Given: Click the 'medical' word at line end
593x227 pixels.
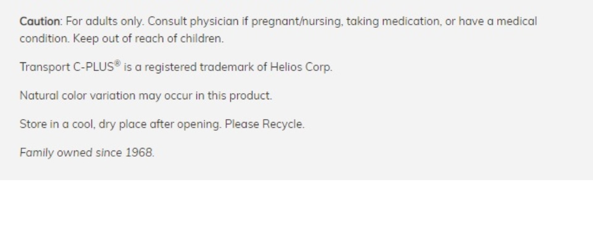Looking at the screenshot, I should [516, 22].
